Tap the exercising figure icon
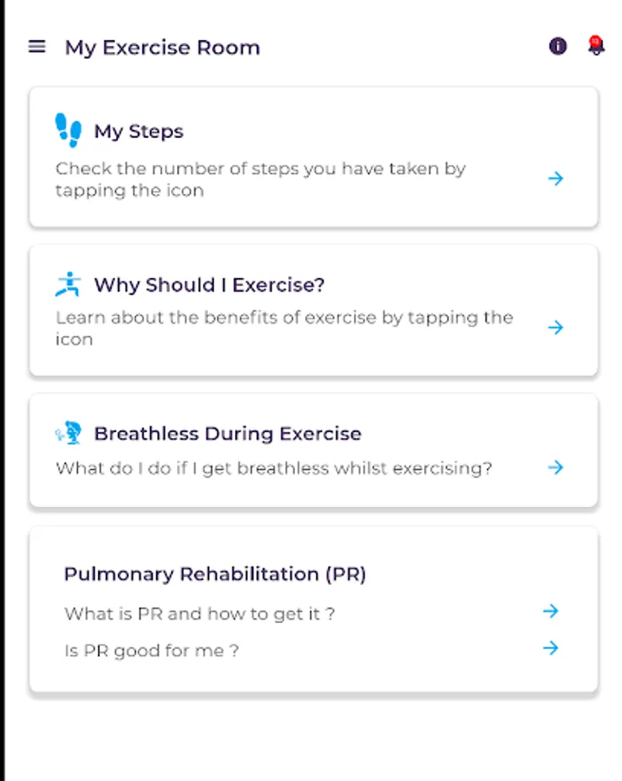Image resolution: width=622 pixels, height=781 pixels. 68,284
